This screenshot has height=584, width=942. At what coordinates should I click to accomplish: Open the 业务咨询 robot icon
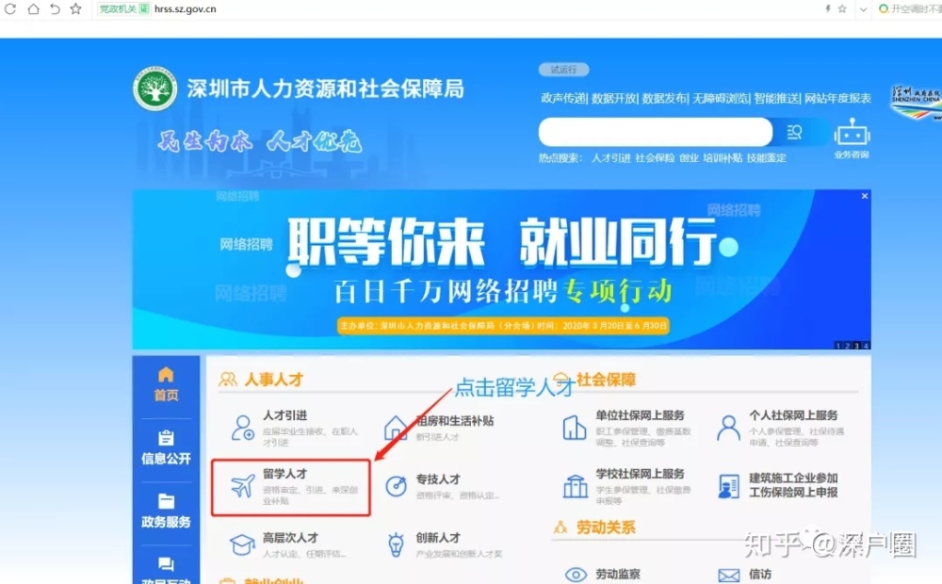(x=852, y=133)
